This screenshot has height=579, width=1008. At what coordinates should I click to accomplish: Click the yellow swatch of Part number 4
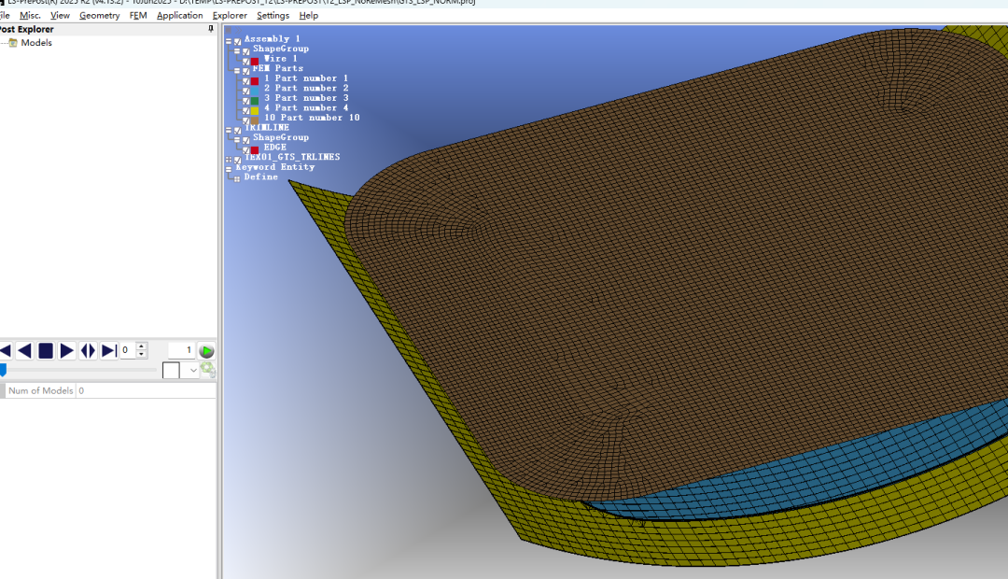(255, 110)
